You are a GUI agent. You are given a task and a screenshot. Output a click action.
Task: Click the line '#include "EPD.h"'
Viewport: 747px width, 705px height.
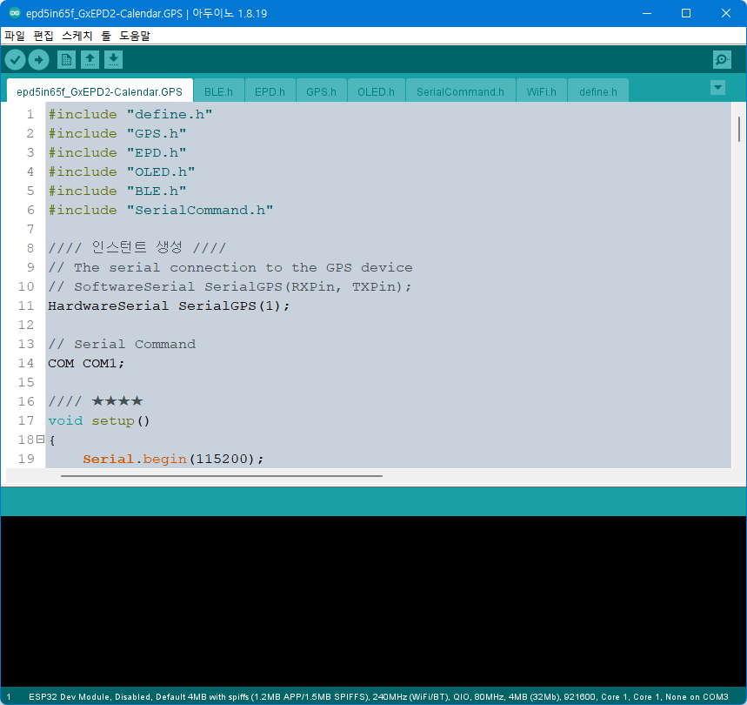(117, 152)
